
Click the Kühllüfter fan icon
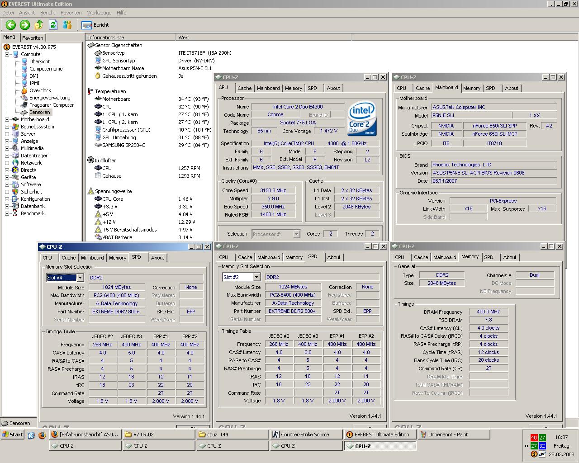[90, 161]
